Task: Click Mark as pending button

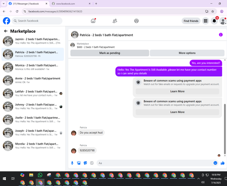Action: tap(110, 53)
